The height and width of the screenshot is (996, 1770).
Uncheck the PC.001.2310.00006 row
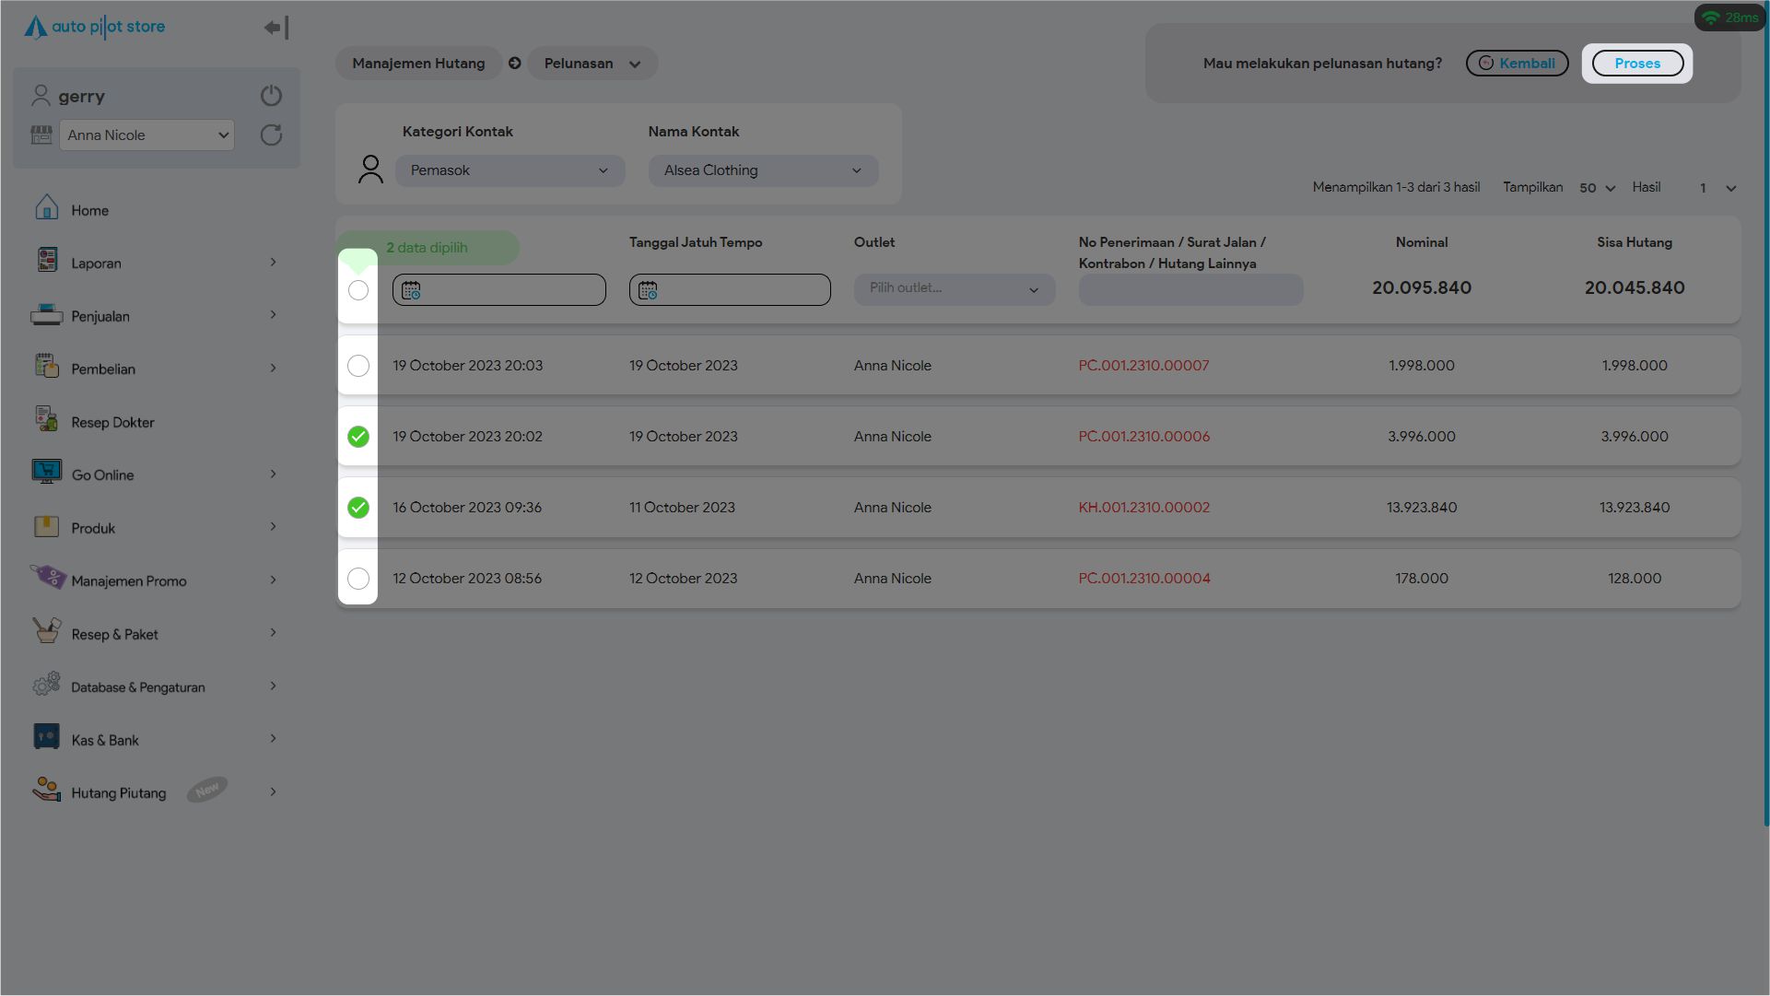click(358, 437)
